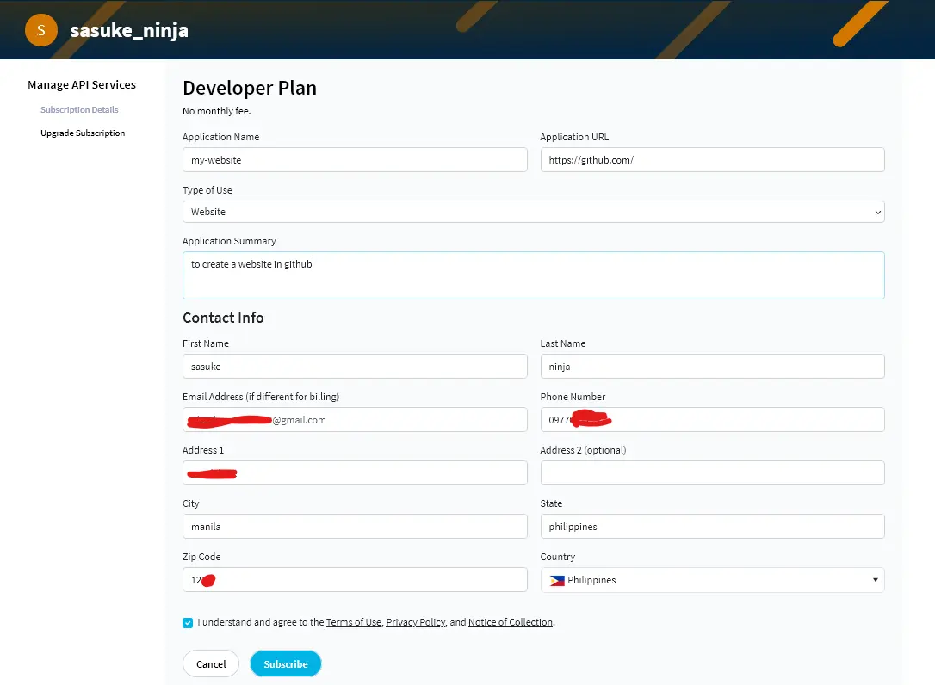Open the Type of Use dropdown
The image size is (935, 685).
533,212
